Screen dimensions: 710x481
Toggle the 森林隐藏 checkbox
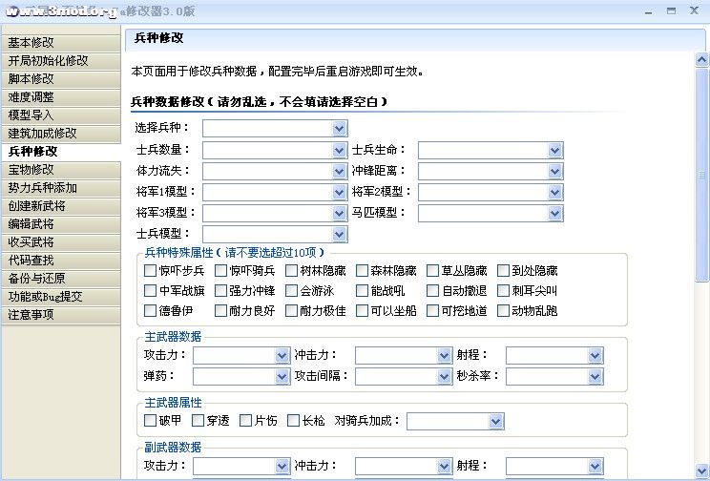pos(363,271)
